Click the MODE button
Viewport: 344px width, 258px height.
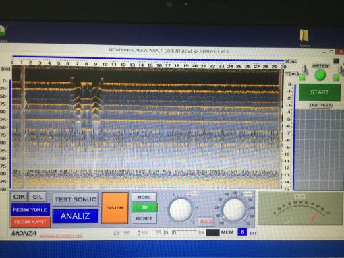144,197
